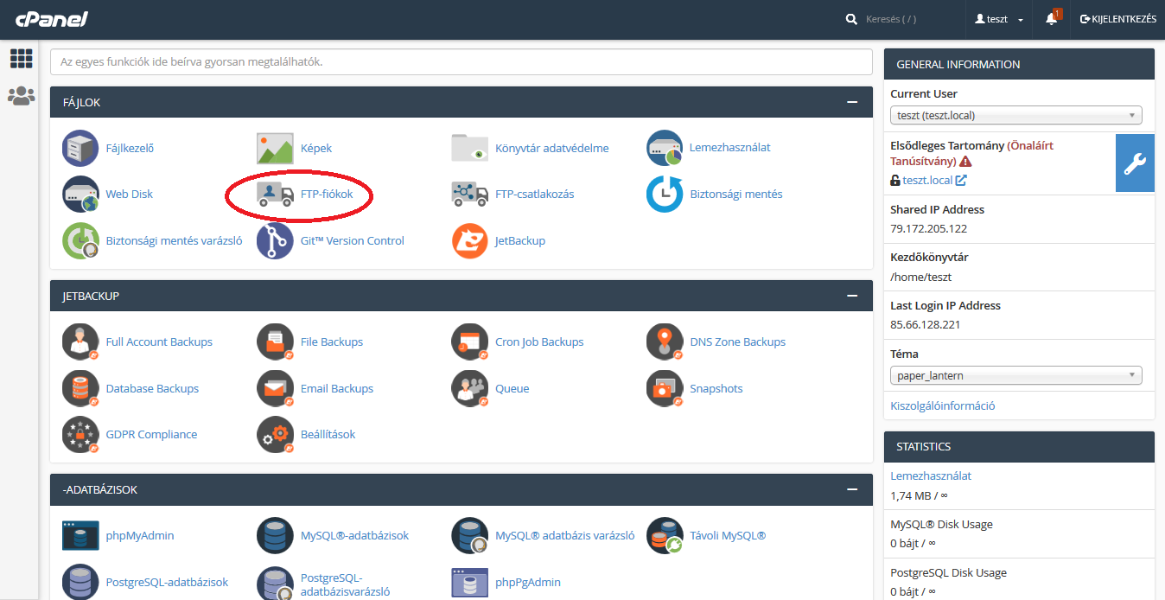Open the phpMyAdmin icon
The image size is (1165, 600).
(80, 535)
